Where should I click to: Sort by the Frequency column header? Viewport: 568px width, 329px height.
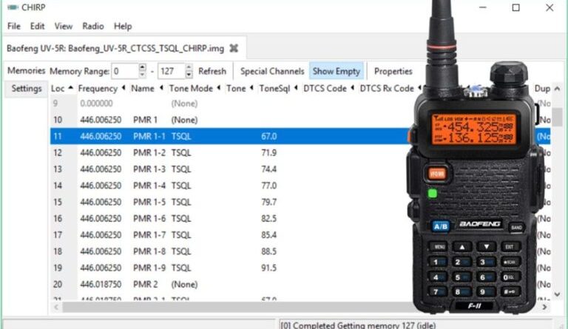click(101, 88)
